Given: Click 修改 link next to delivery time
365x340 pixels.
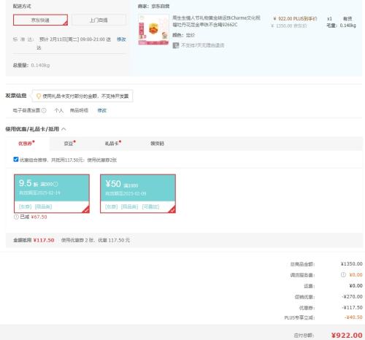Looking at the screenshot, I should (x=121, y=39).
